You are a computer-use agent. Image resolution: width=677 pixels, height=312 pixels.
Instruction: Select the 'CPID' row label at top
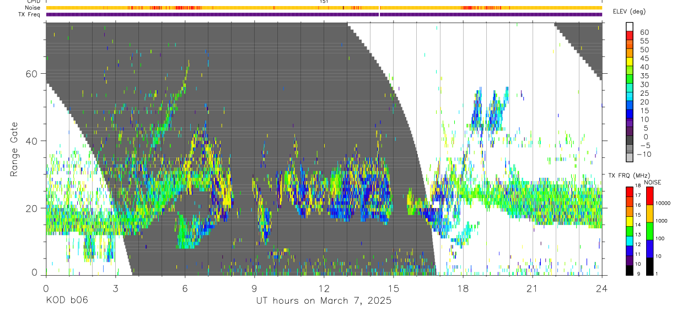(33, 2)
